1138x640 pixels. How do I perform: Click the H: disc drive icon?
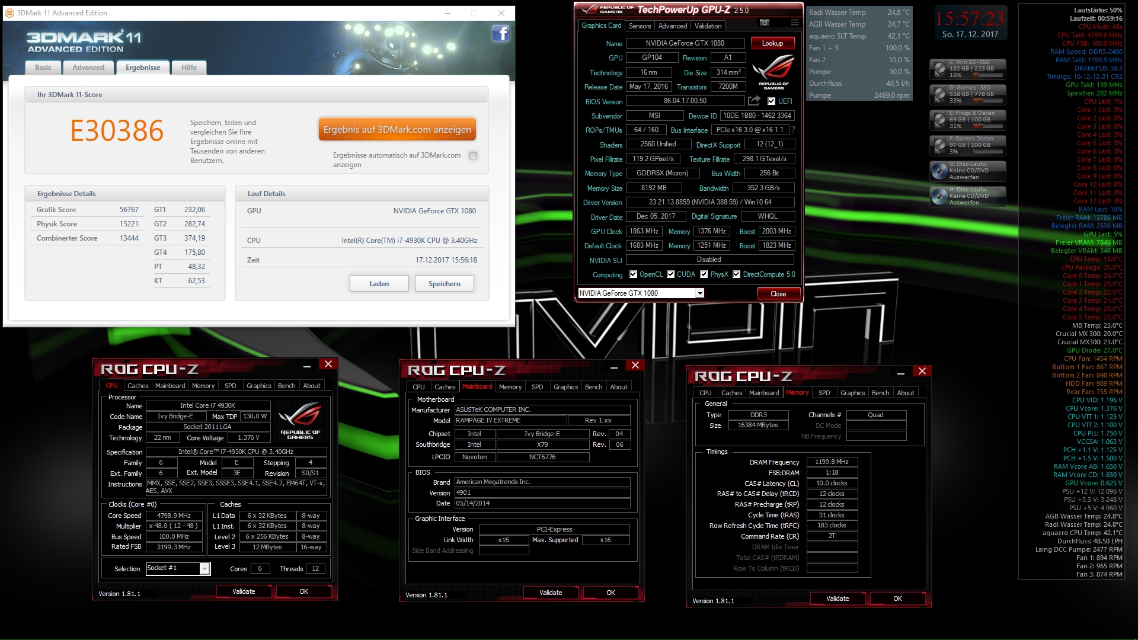coord(939,197)
